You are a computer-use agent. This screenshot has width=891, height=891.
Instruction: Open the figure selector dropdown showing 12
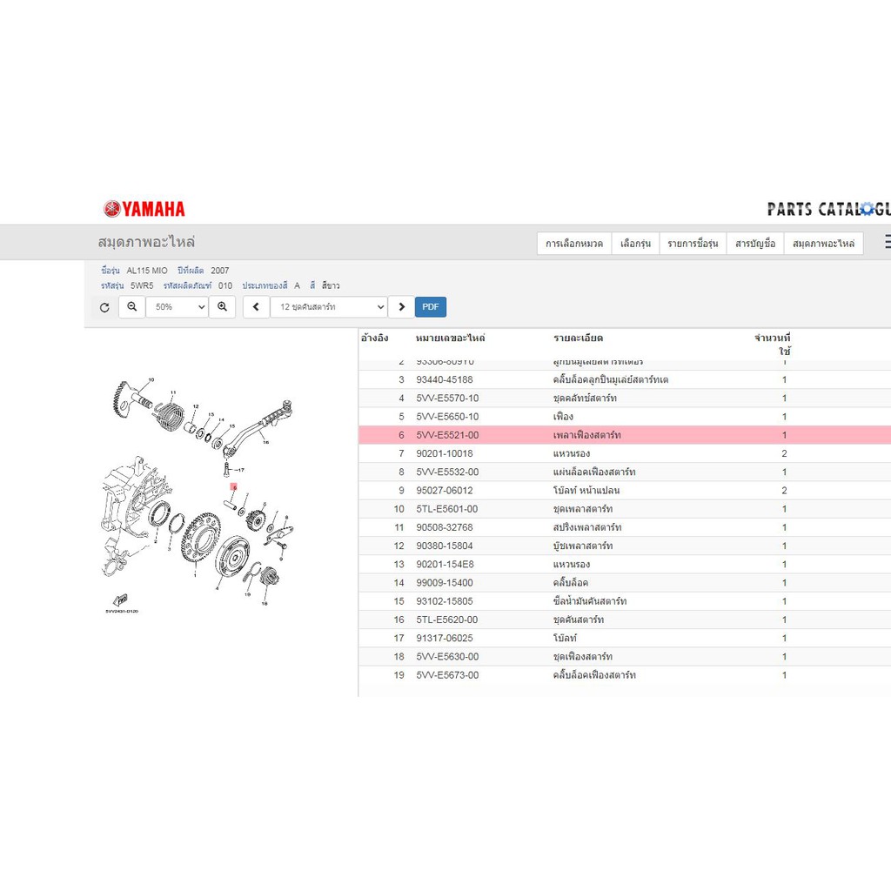tap(329, 307)
